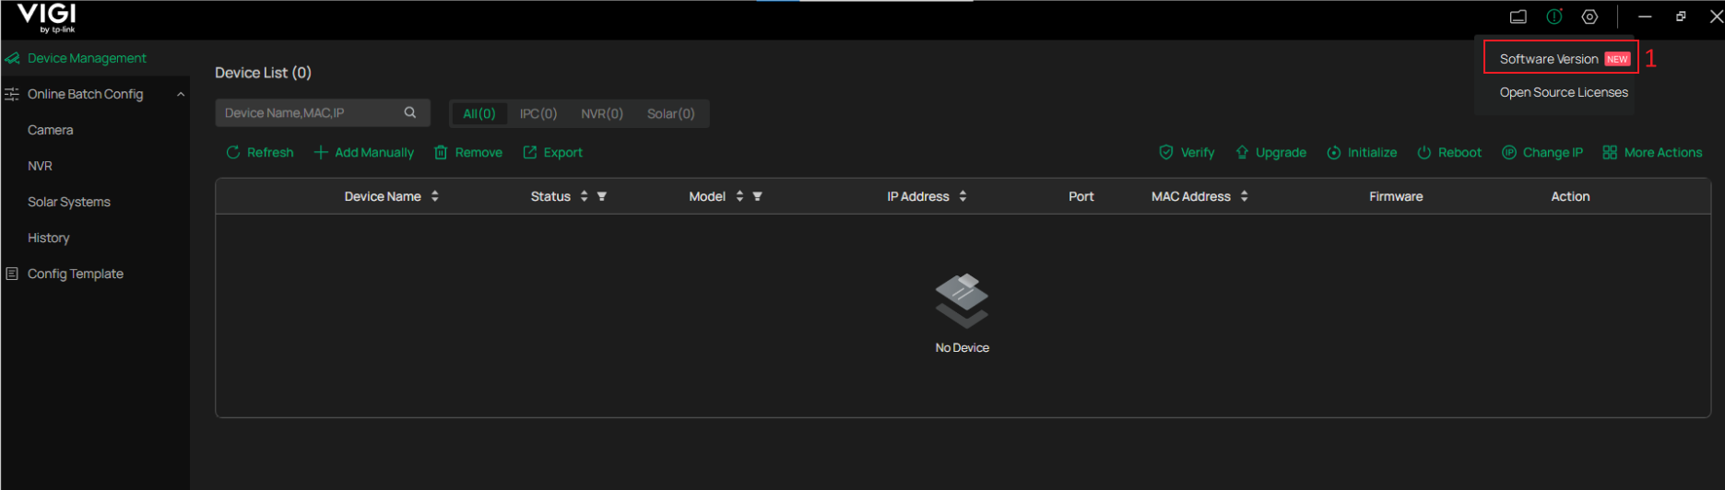The width and height of the screenshot is (1725, 490).
Task: Open the Status column filter funnel
Action: (602, 196)
